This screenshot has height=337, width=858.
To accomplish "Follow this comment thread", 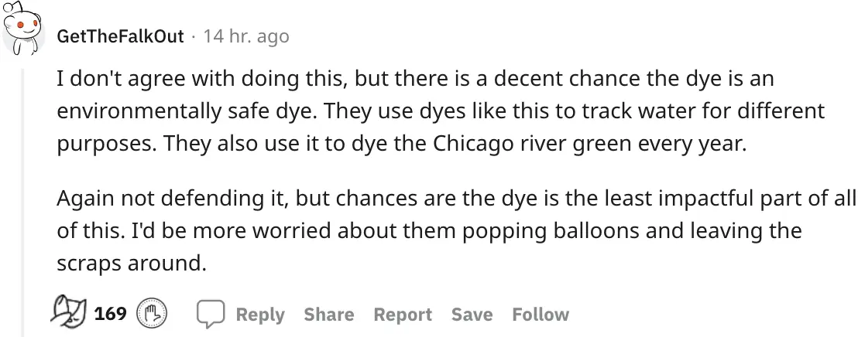I will tap(541, 315).
